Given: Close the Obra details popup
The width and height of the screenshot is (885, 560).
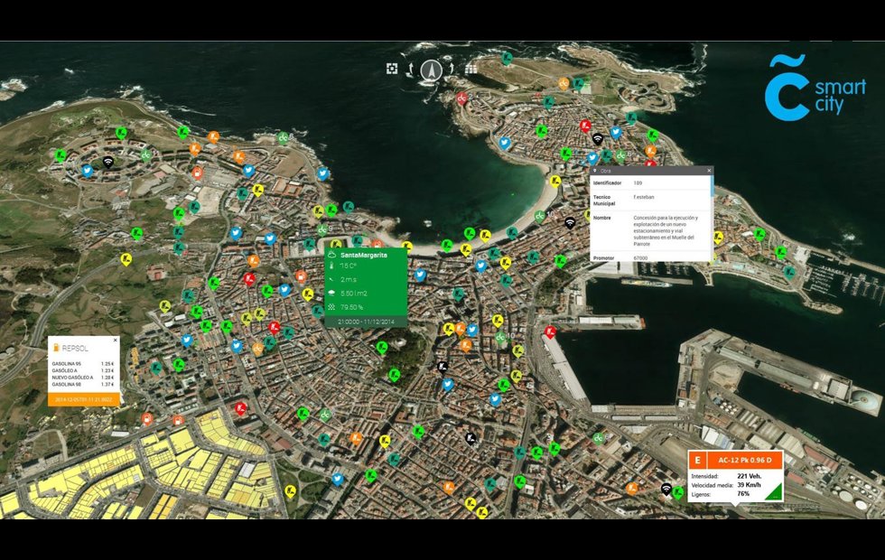Looking at the screenshot, I should click(x=709, y=171).
